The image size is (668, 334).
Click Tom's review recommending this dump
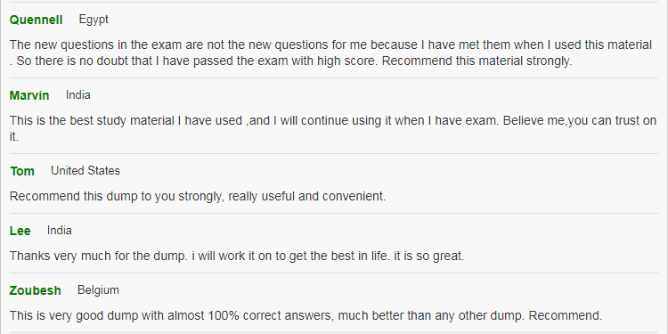pos(198,197)
